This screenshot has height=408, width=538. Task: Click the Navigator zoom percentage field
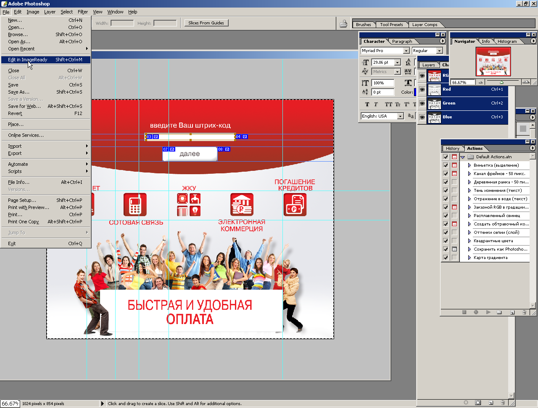click(x=463, y=82)
